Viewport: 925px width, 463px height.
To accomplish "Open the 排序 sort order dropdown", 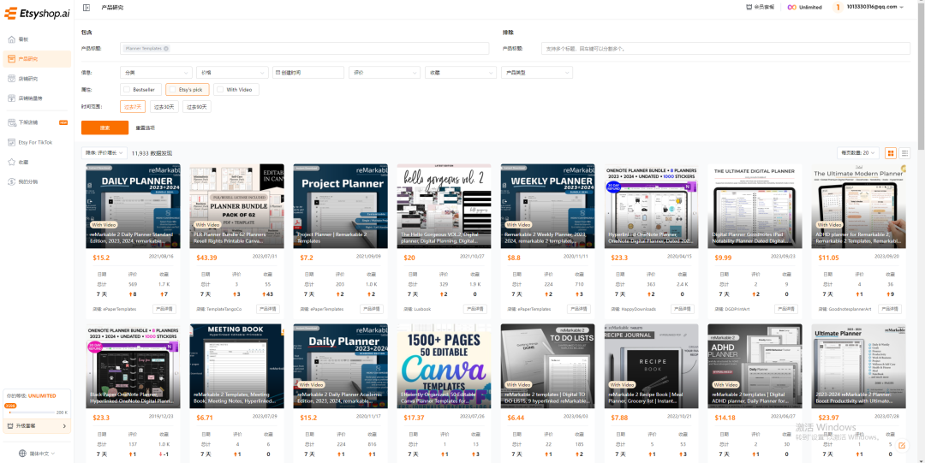I will tap(104, 152).
